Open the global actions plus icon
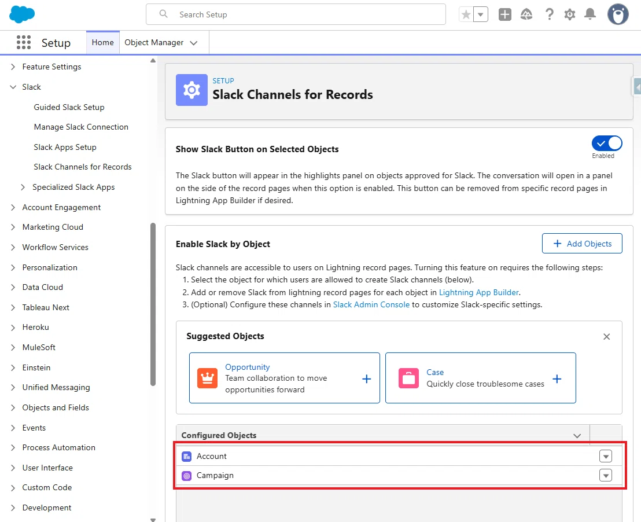Screen dimensions: 641x522 click(505, 14)
